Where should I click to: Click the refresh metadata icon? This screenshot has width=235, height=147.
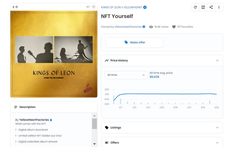195,7
